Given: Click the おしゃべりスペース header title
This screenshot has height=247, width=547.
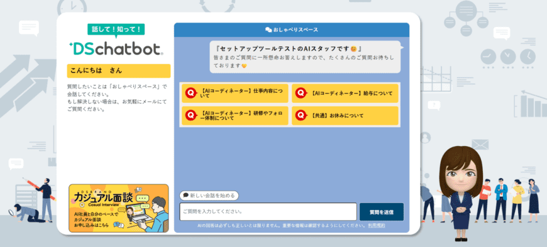Looking at the screenshot, I should (296, 30).
